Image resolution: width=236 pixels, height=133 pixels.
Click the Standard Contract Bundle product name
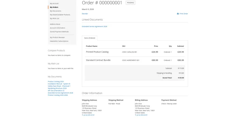click(98, 60)
